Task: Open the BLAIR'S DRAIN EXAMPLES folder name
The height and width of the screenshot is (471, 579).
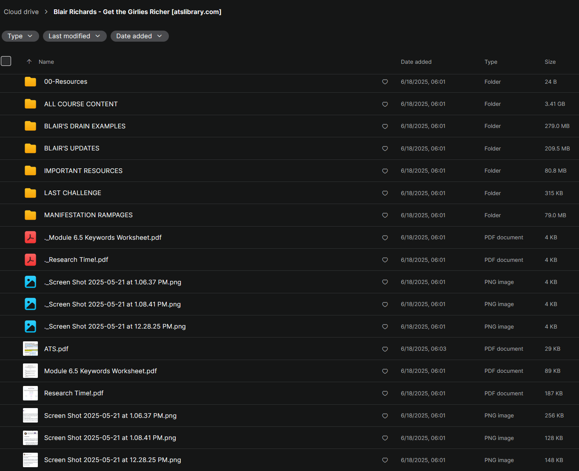Action: (85, 126)
